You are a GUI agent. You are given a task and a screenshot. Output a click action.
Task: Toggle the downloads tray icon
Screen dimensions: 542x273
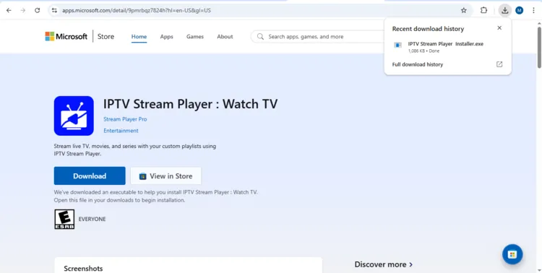tap(505, 10)
